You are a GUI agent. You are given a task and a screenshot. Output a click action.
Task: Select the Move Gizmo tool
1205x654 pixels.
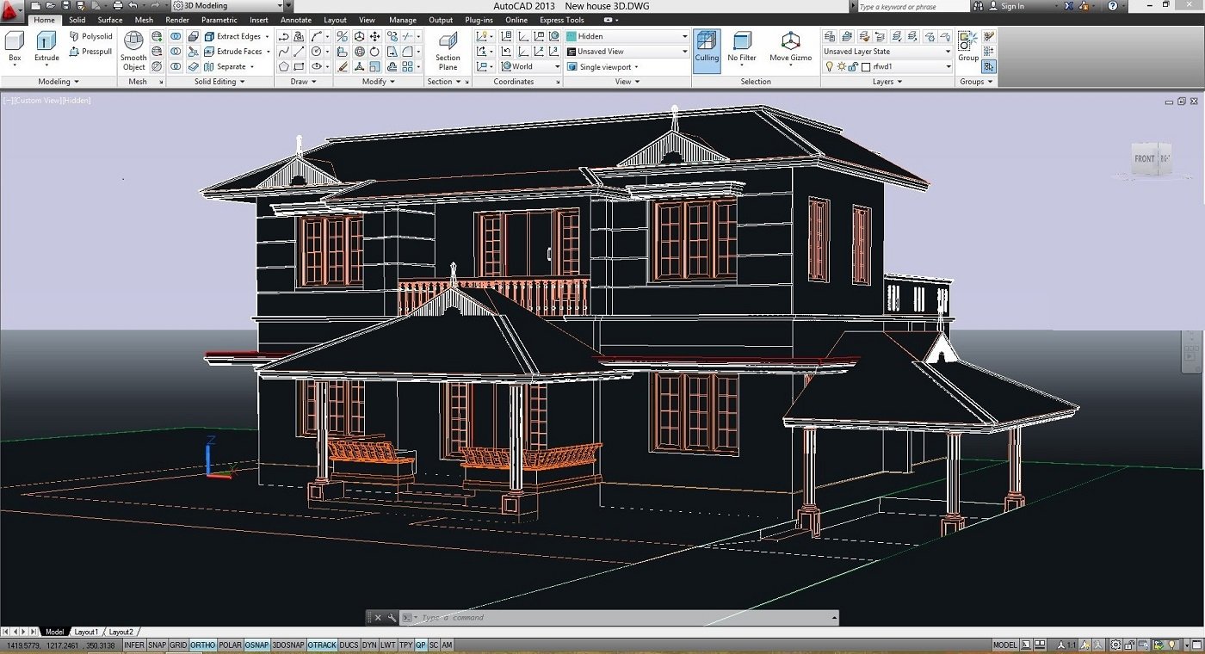click(790, 46)
